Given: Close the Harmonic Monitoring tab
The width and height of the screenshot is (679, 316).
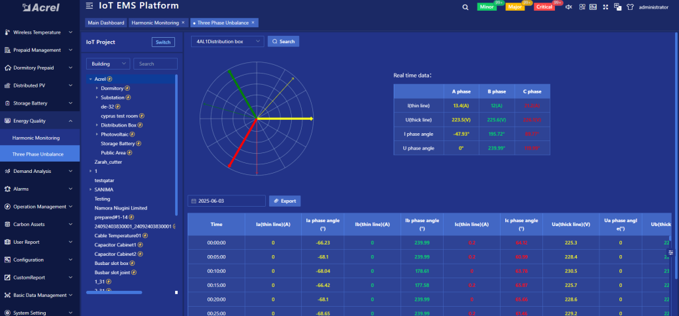Looking at the screenshot, I should 183,23.
